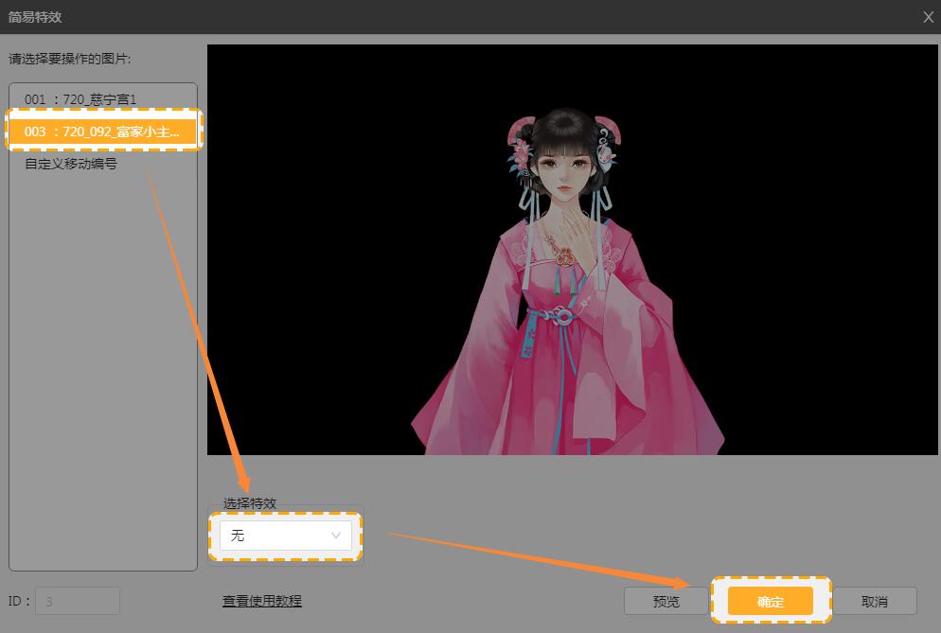Choose 自定义移动编号 in the image list
The width and height of the screenshot is (941, 633).
71,164
